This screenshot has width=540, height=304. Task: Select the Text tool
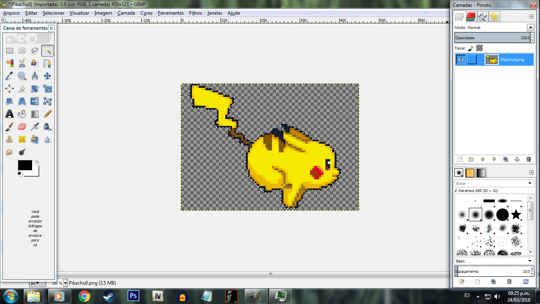10,114
